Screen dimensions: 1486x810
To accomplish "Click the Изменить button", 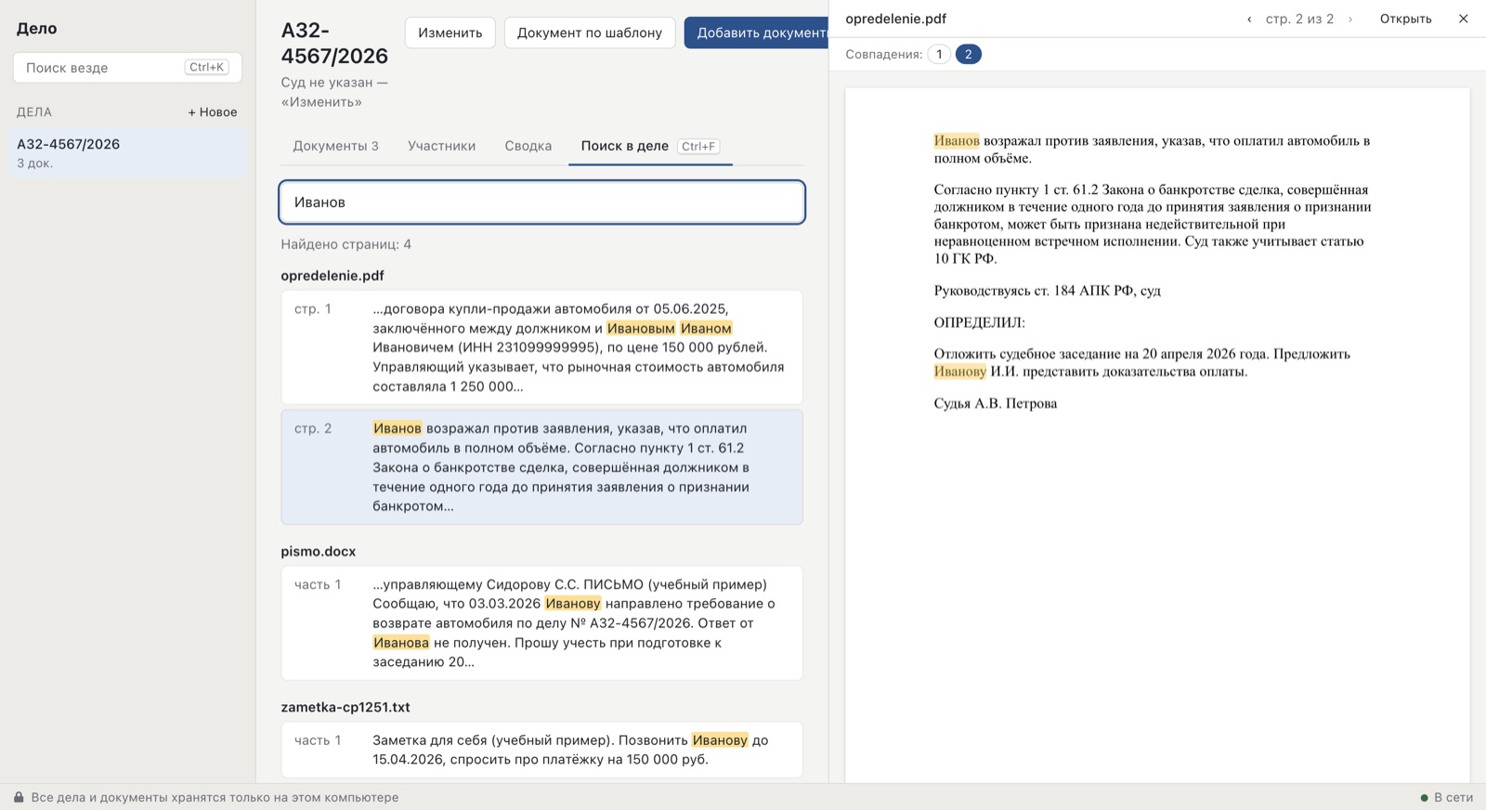I will click(x=450, y=33).
